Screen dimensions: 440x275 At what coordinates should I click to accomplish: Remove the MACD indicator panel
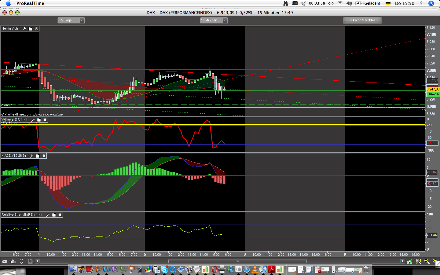44,156
